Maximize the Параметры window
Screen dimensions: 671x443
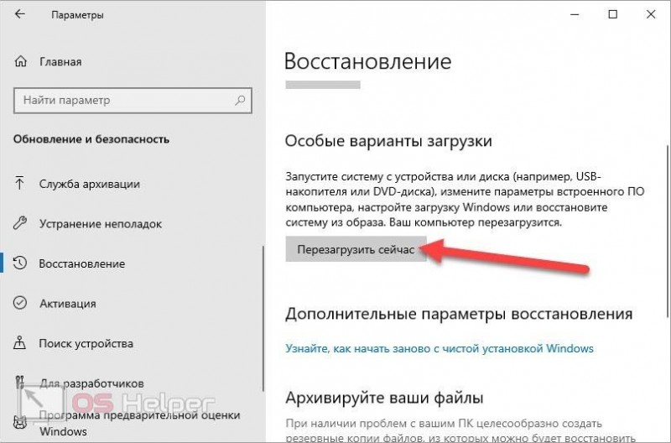[x=613, y=14]
